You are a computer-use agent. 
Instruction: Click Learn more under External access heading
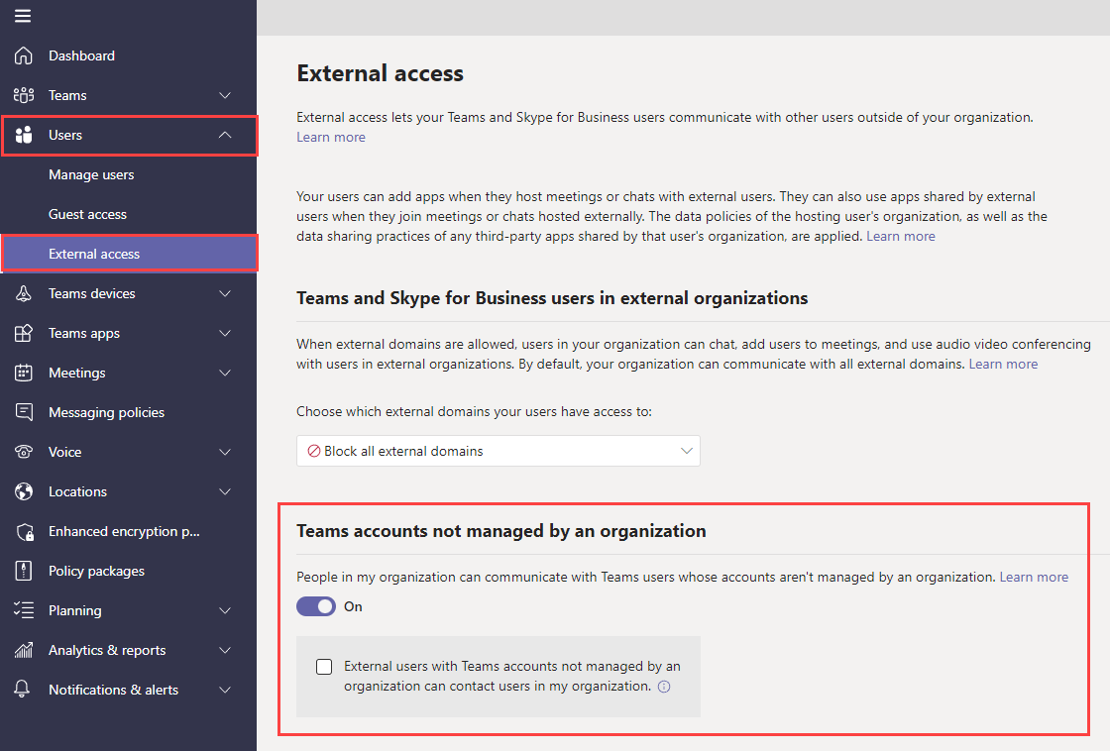pos(330,137)
